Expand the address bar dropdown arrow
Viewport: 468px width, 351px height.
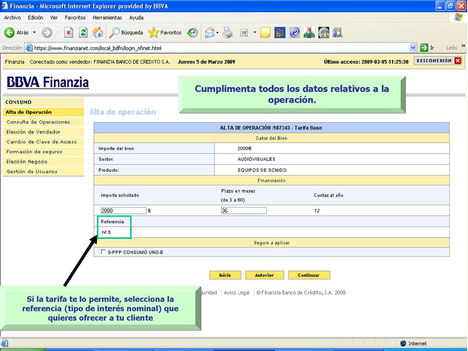click(413, 48)
